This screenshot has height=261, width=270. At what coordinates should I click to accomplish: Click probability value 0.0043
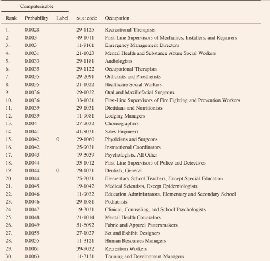[32, 155]
